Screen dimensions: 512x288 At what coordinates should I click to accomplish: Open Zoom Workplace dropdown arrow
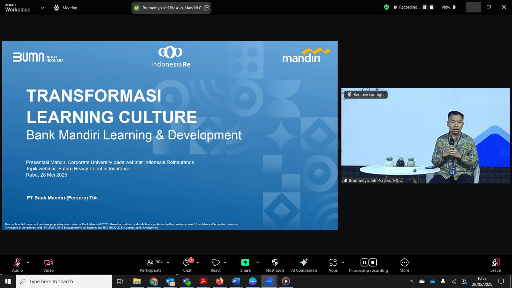click(x=43, y=8)
